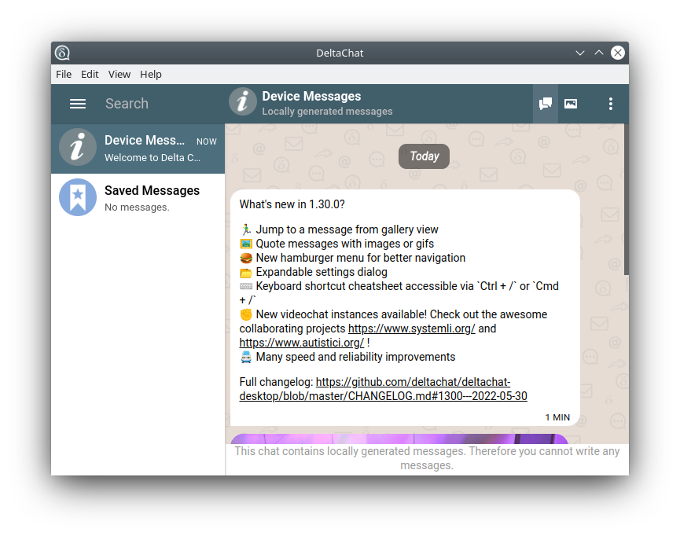This screenshot has width=680, height=536.
Task: Open the File menu
Action: [x=64, y=75]
